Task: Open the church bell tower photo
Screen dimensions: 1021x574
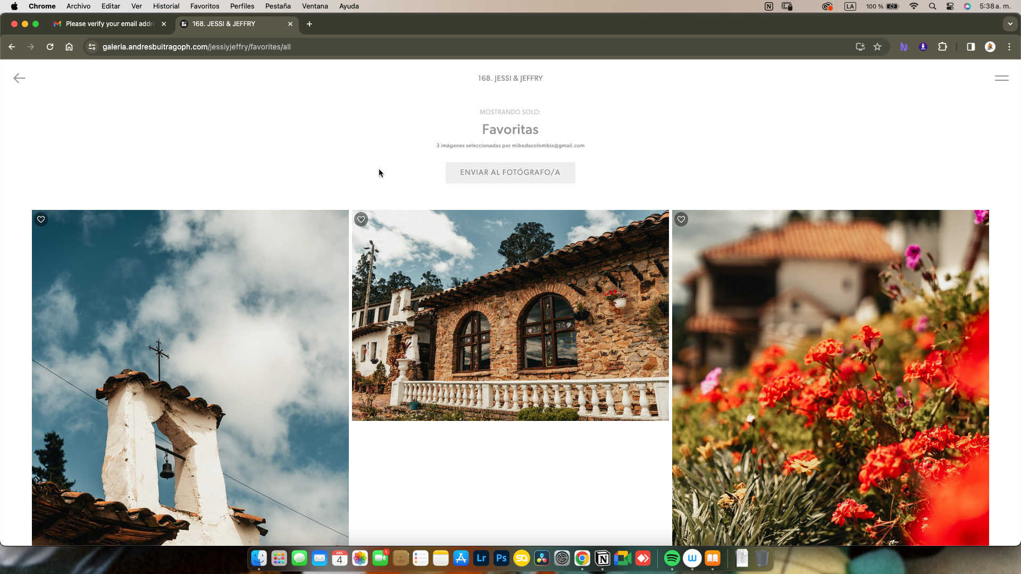Action: pos(190,377)
